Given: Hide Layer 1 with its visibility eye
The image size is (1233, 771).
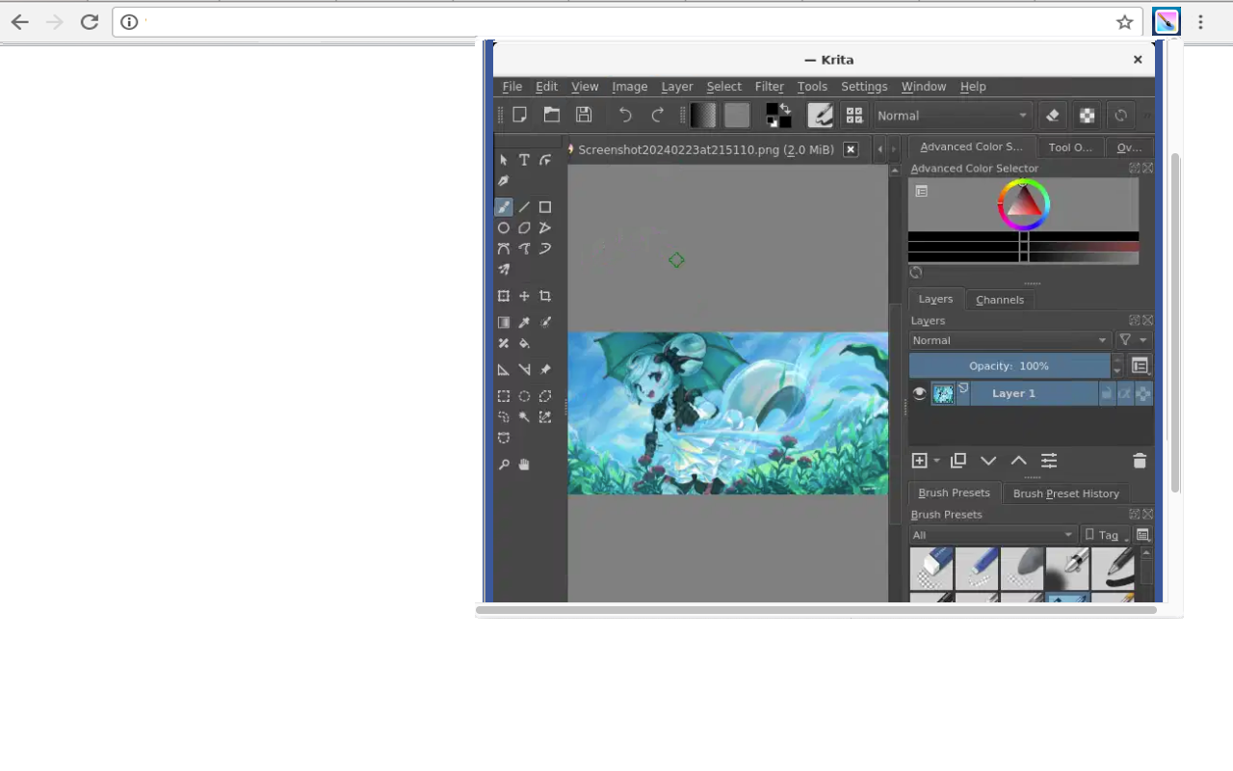Looking at the screenshot, I should pos(919,392).
